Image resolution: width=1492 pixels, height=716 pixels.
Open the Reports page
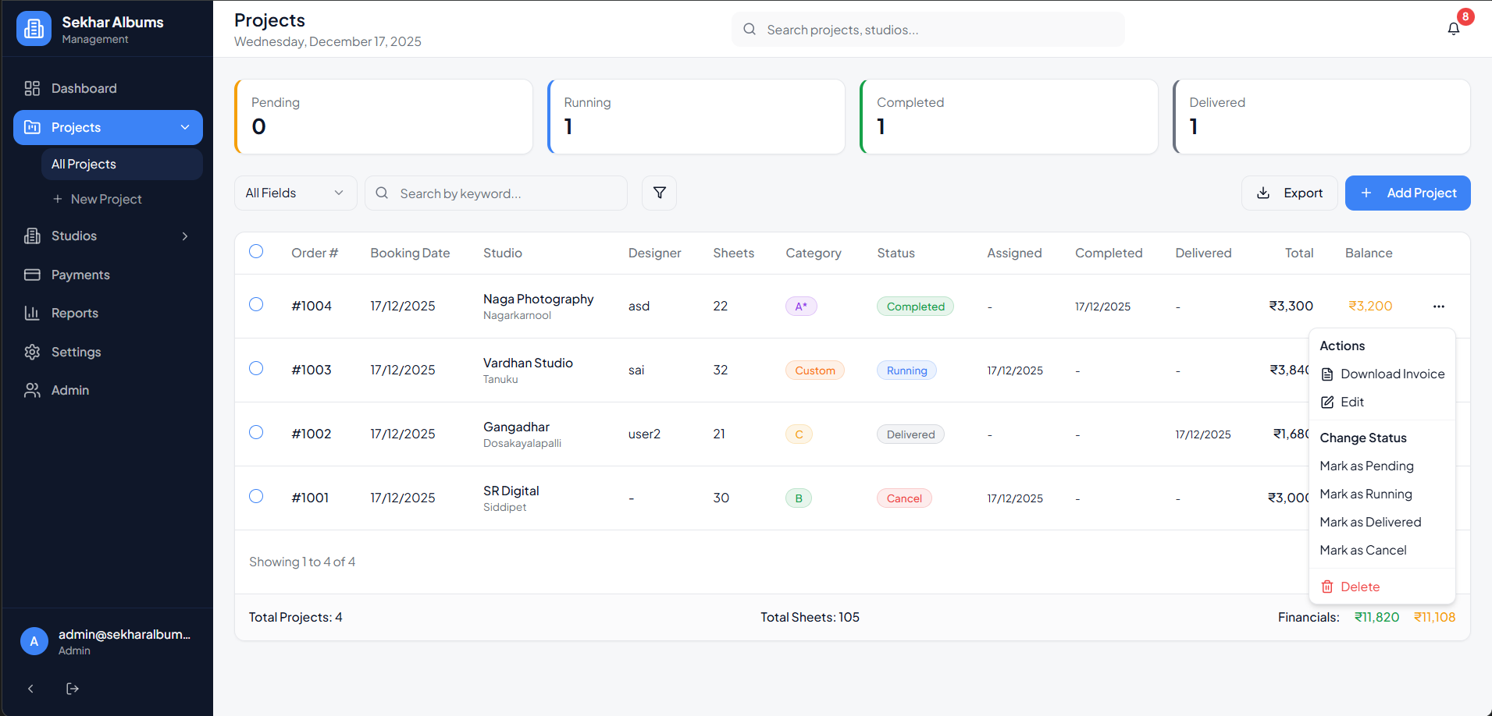[x=74, y=314]
